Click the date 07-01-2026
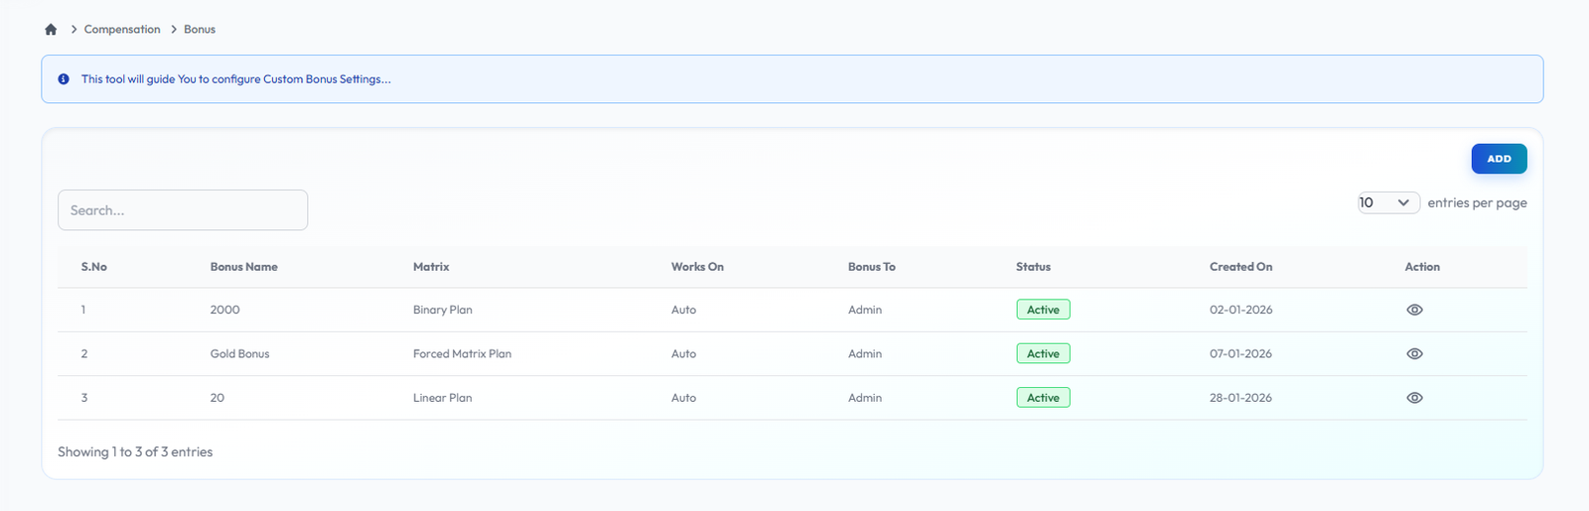1589x511 pixels. pos(1240,354)
